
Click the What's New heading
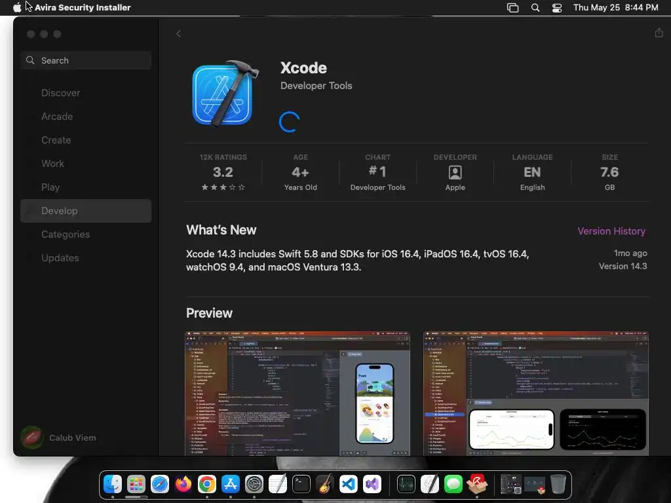pos(221,230)
